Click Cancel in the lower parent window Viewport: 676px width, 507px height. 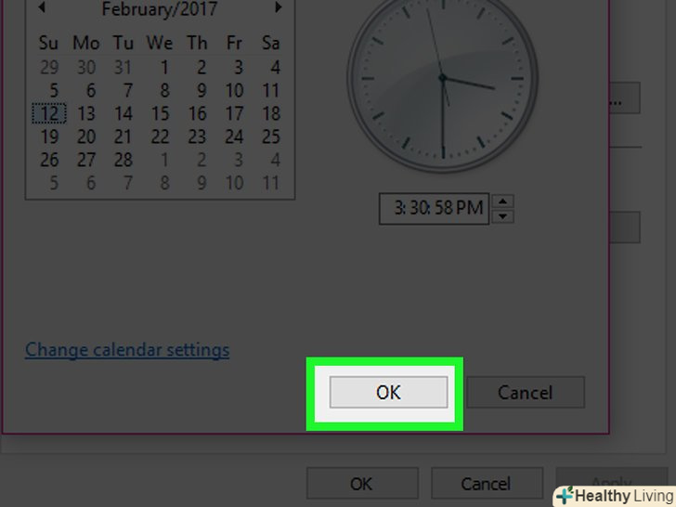pyautogui.click(x=487, y=483)
